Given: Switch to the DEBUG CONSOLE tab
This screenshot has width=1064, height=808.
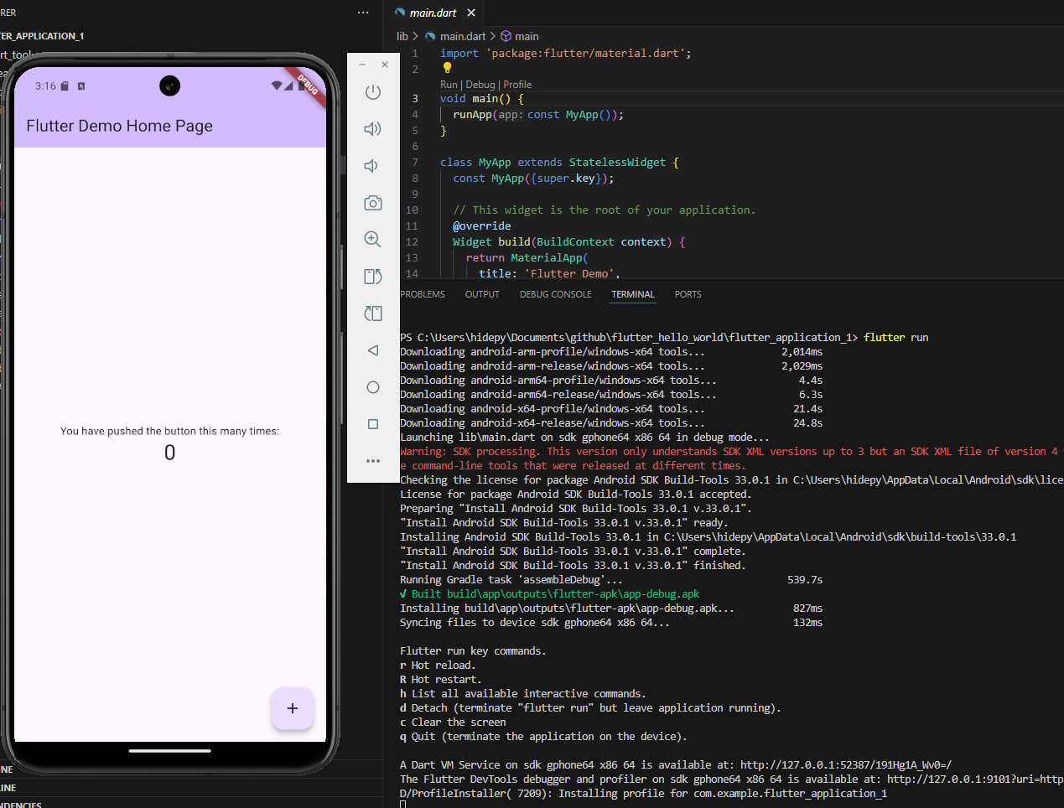Looking at the screenshot, I should coord(555,294).
